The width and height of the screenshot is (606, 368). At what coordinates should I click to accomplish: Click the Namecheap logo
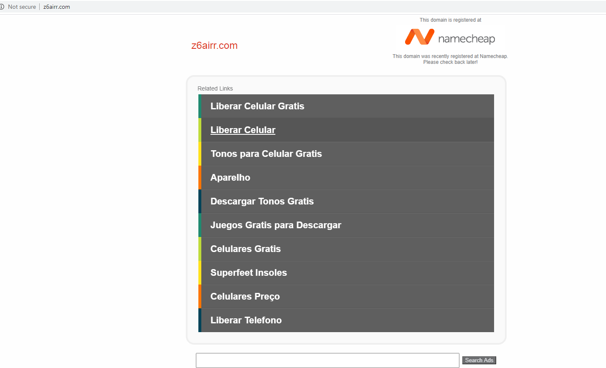(x=450, y=38)
